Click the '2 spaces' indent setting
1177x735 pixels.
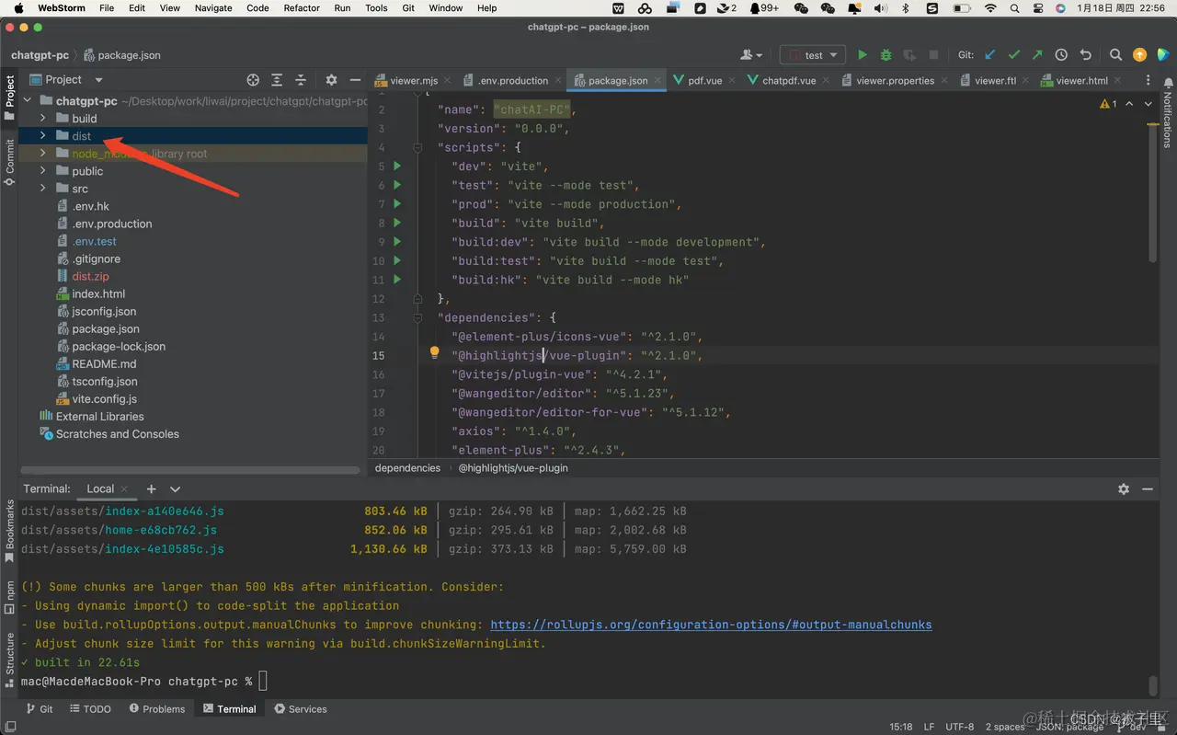(1005, 727)
